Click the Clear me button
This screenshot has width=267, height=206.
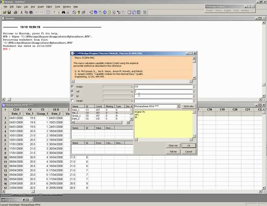pyautogui.click(x=173, y=146)
